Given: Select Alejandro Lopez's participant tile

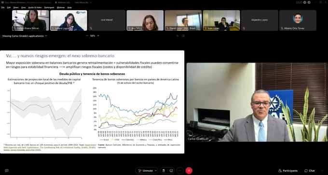Looking at the screenshot, I should [260, 21].
